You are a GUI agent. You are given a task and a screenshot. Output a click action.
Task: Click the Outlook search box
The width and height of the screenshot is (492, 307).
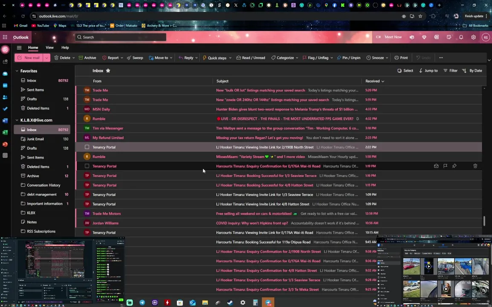(x=121, y=37)
